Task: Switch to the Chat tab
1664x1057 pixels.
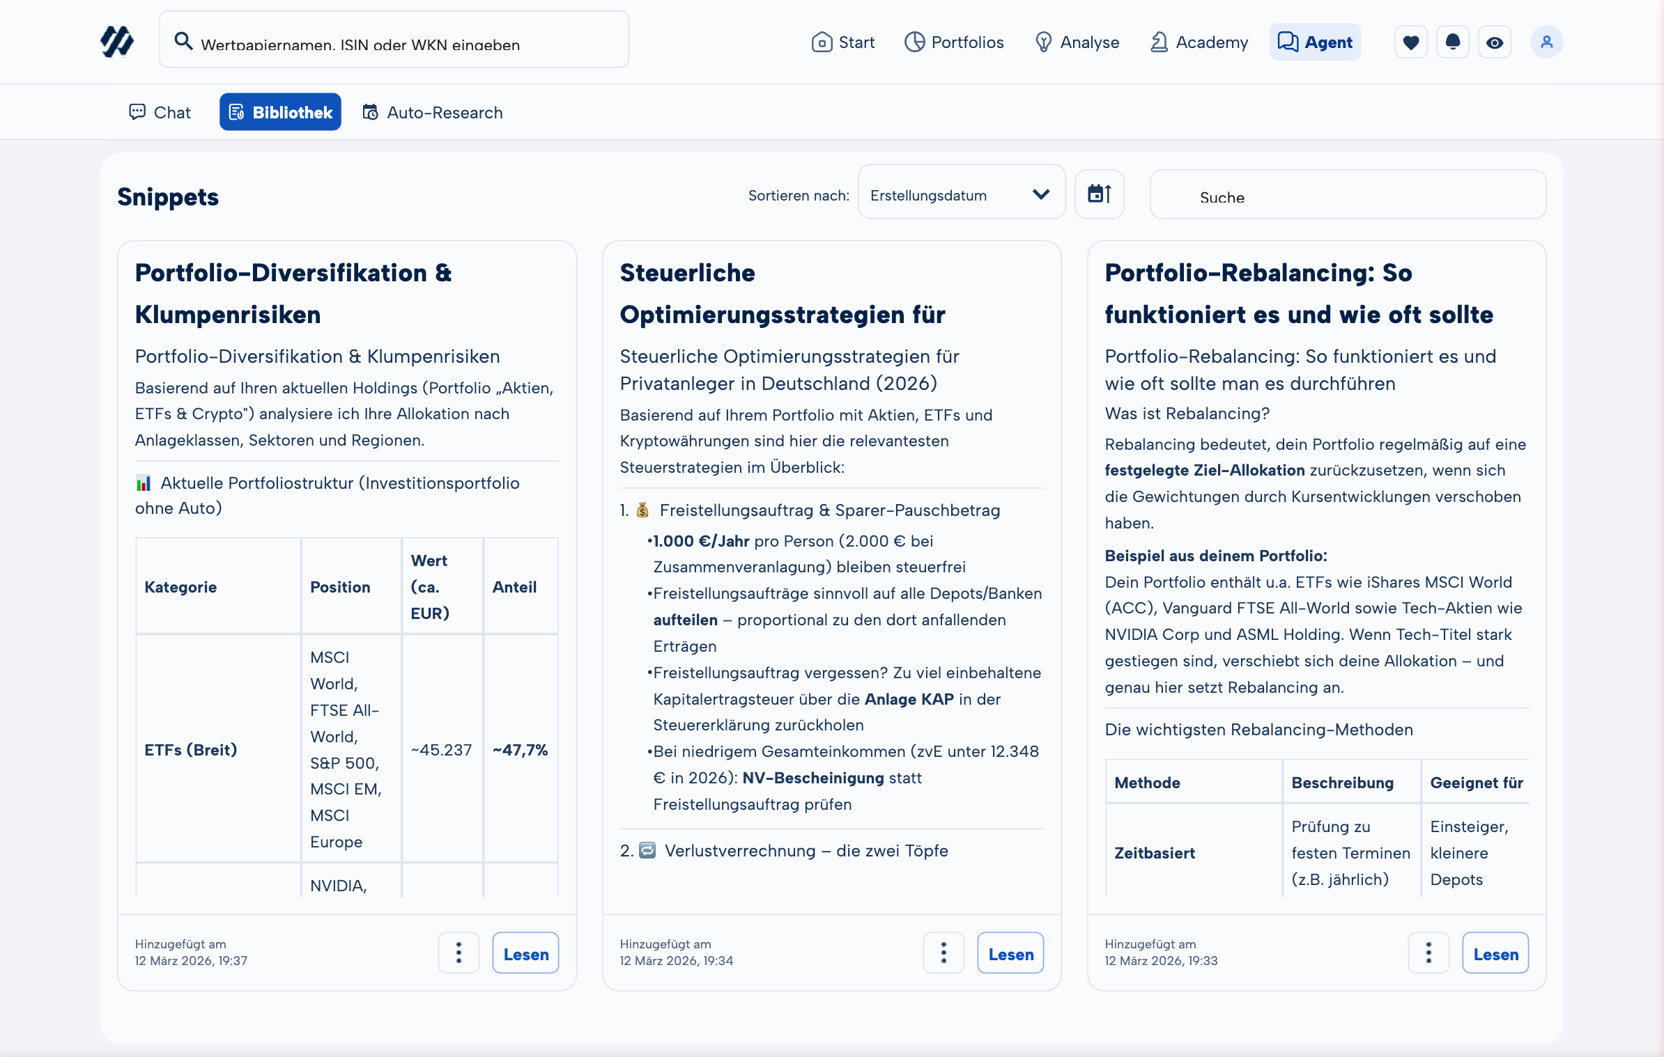Action: point(159,111)
